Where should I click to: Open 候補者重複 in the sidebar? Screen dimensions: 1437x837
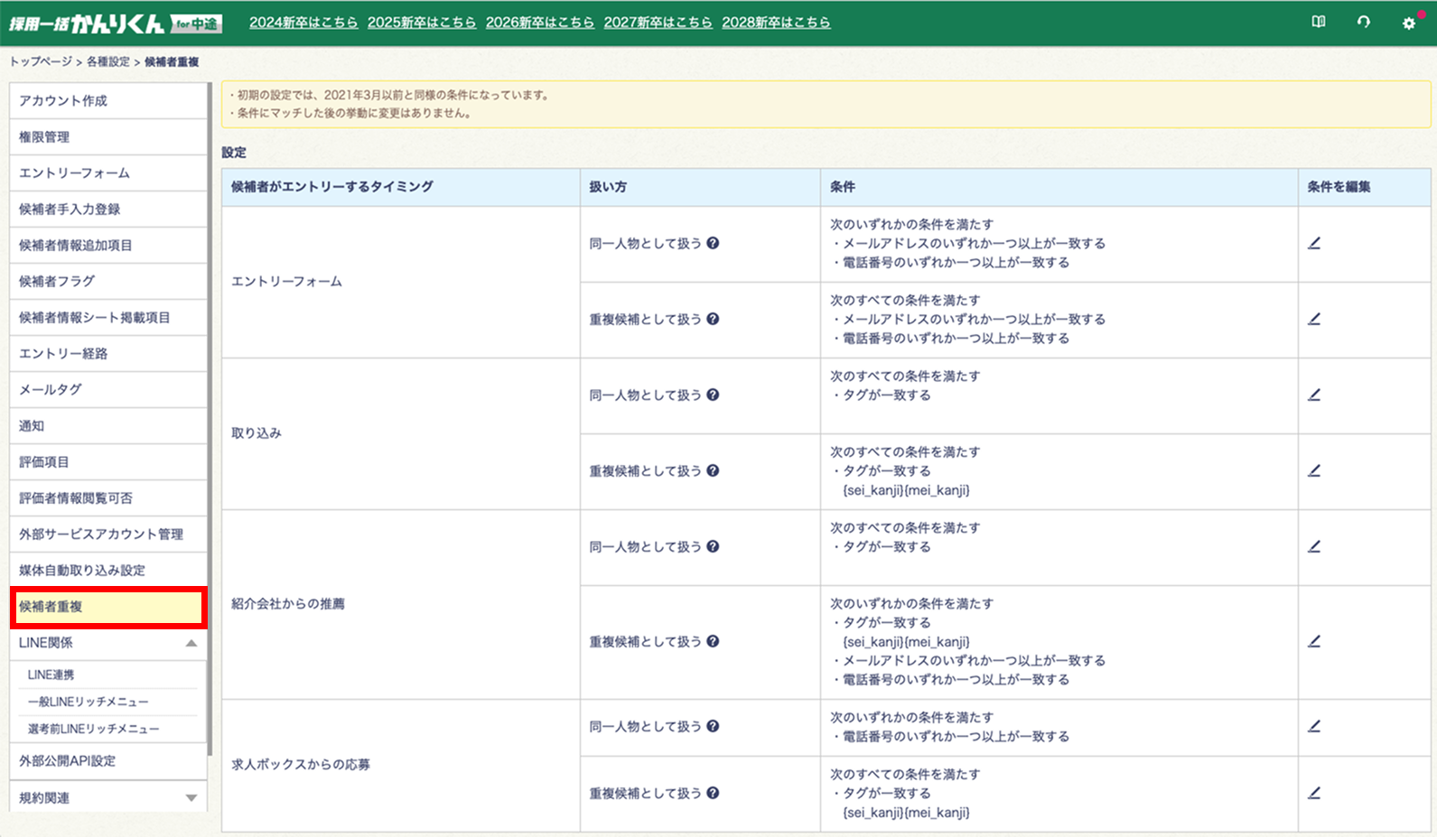pyautogui.click(x=108, y=607)
